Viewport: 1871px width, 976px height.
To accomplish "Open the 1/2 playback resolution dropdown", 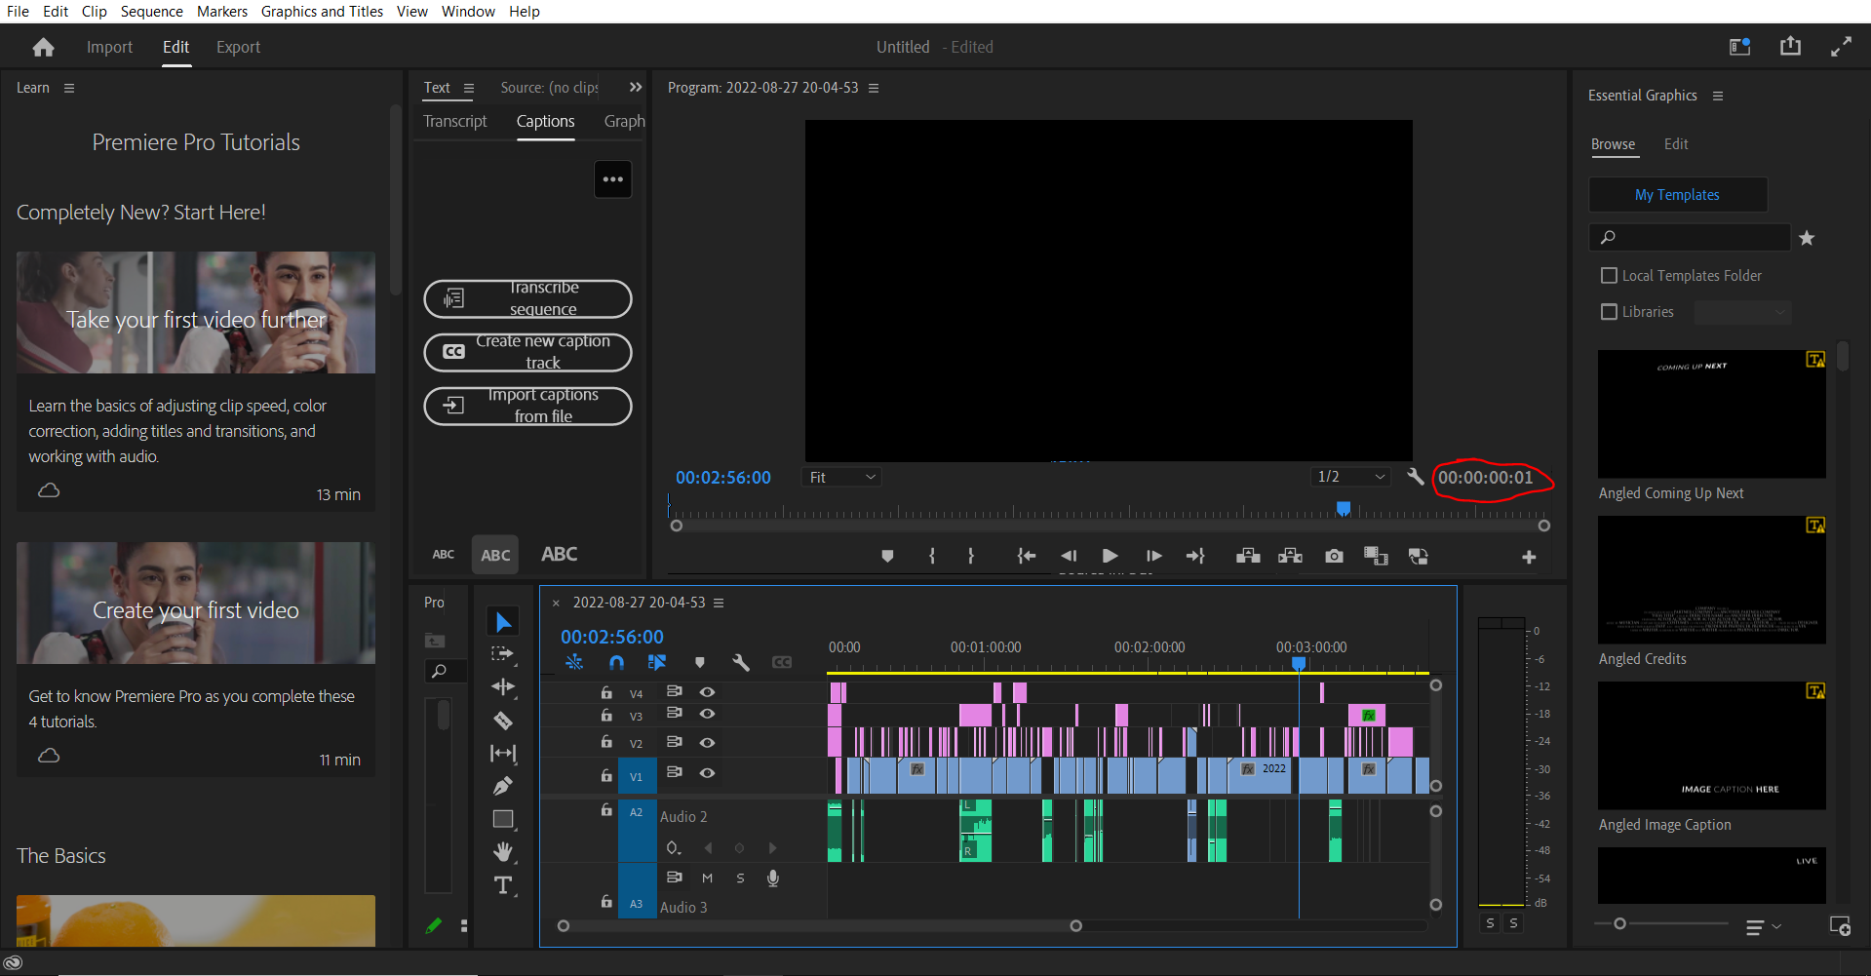I will tap(1350, 477).
